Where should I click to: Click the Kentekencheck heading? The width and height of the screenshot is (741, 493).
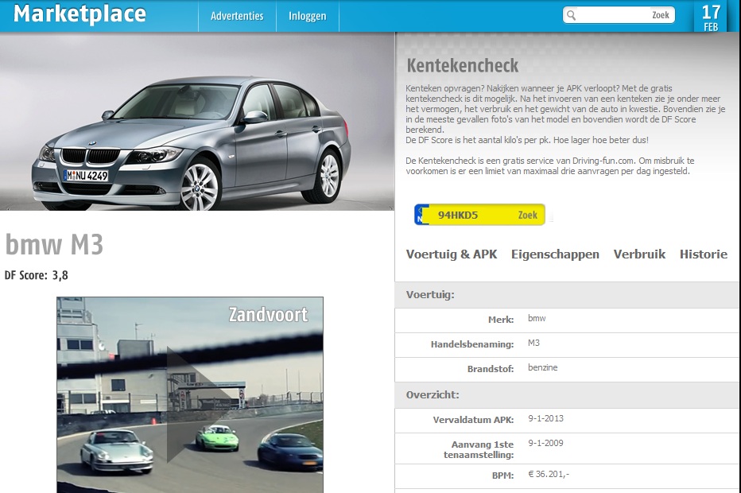point(463,66)
